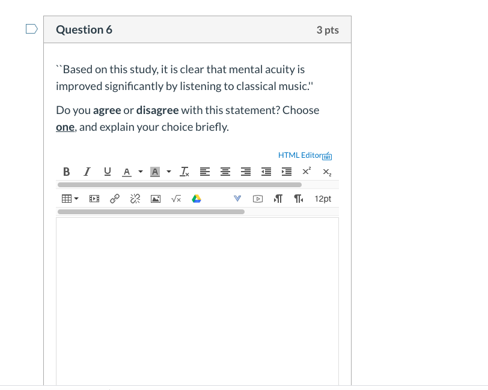488x390 pixels.
Task: Toggle underline formatting
Action: coord(107,172)
